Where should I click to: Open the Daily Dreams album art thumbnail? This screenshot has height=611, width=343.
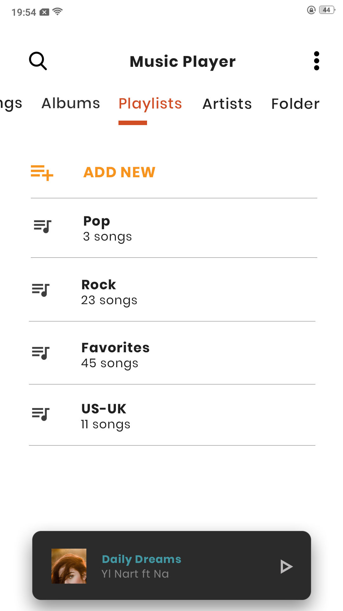(x=69, y=566)
